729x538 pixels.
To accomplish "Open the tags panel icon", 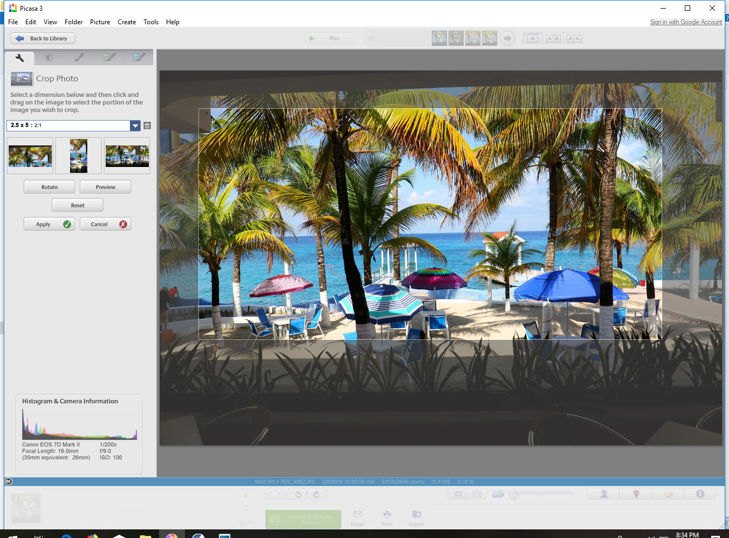I will pyautogui.click(x=668, y=493).
